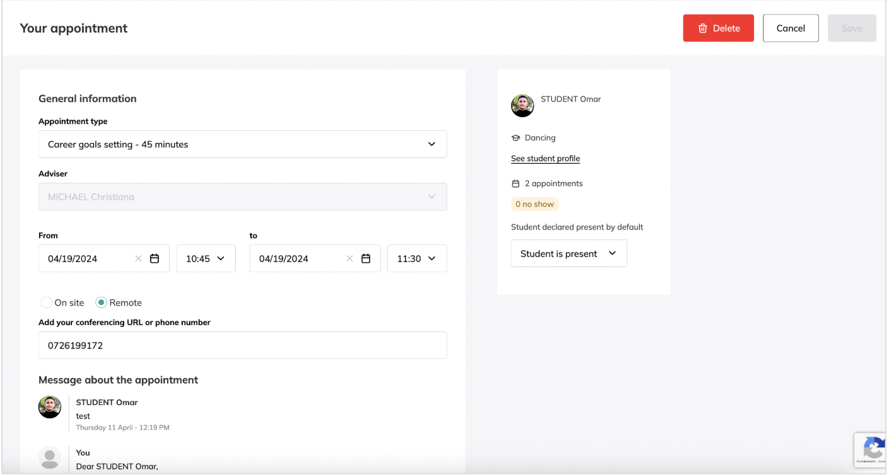This screenshot has width=889, height=475.
Task: Select the Remote radio button
Action: (101, 302)
